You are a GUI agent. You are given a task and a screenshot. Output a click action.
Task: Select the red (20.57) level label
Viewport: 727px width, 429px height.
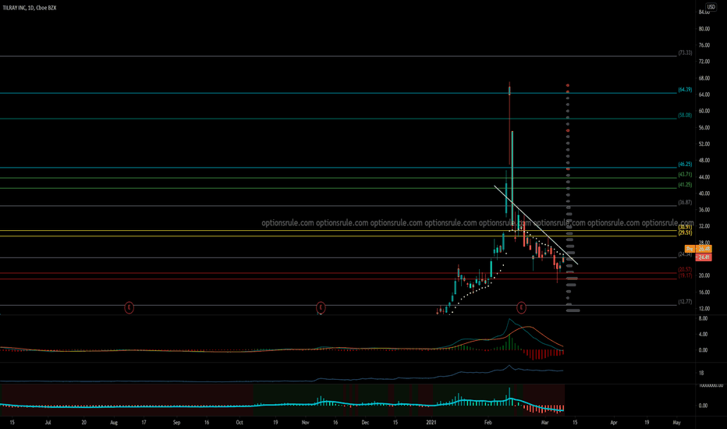685,269
